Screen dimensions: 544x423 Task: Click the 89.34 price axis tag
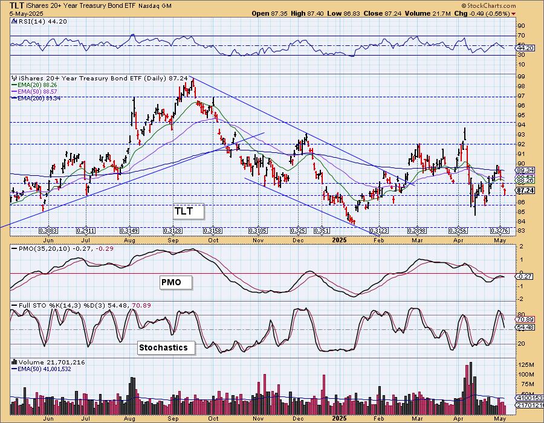click(526, 170)
